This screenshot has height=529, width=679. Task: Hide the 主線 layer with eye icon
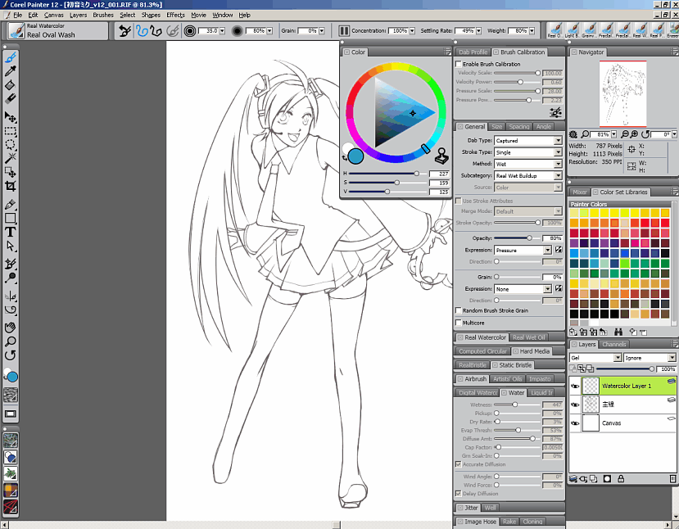tap(575, 405)
